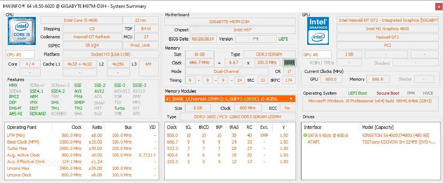The image size is (443, 183).
Task: Click the SR1QH SSPEC value
Action: (92, 46)
